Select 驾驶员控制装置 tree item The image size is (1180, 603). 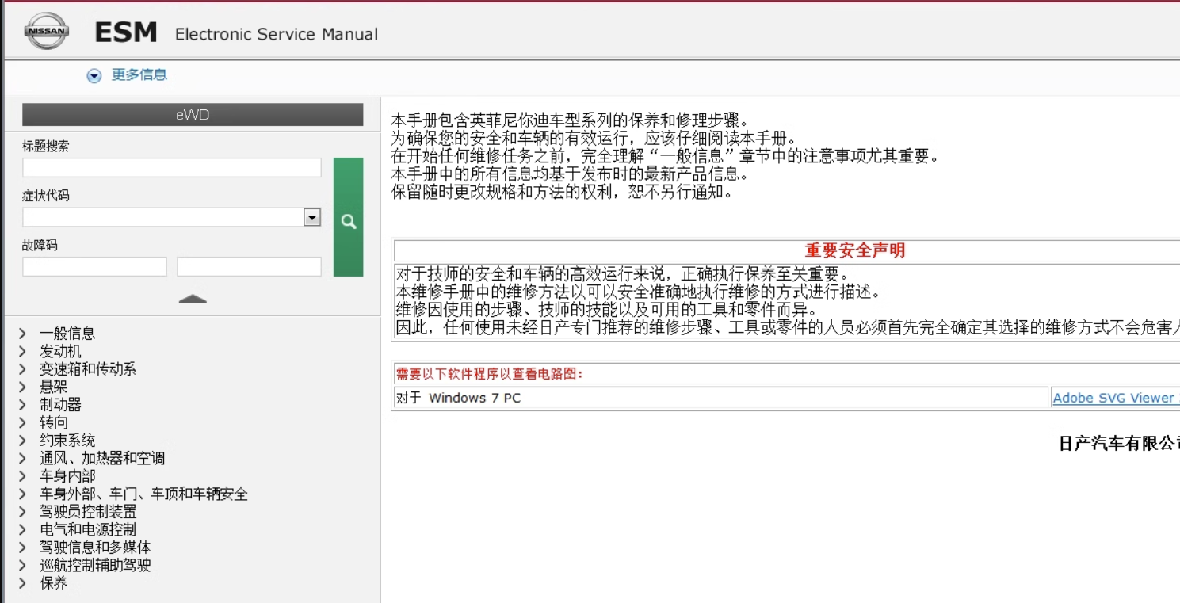point(88,512)
